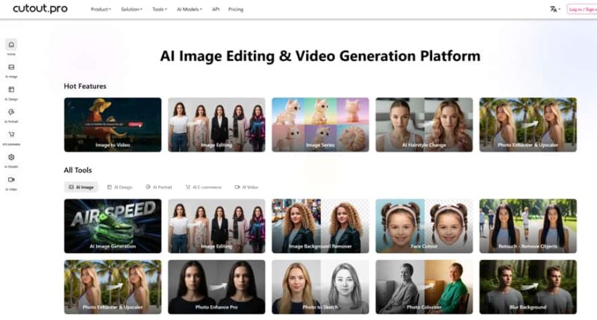Click the Log in / Sign up button
The height and width of the screenshot is (320, 597).
581,10
